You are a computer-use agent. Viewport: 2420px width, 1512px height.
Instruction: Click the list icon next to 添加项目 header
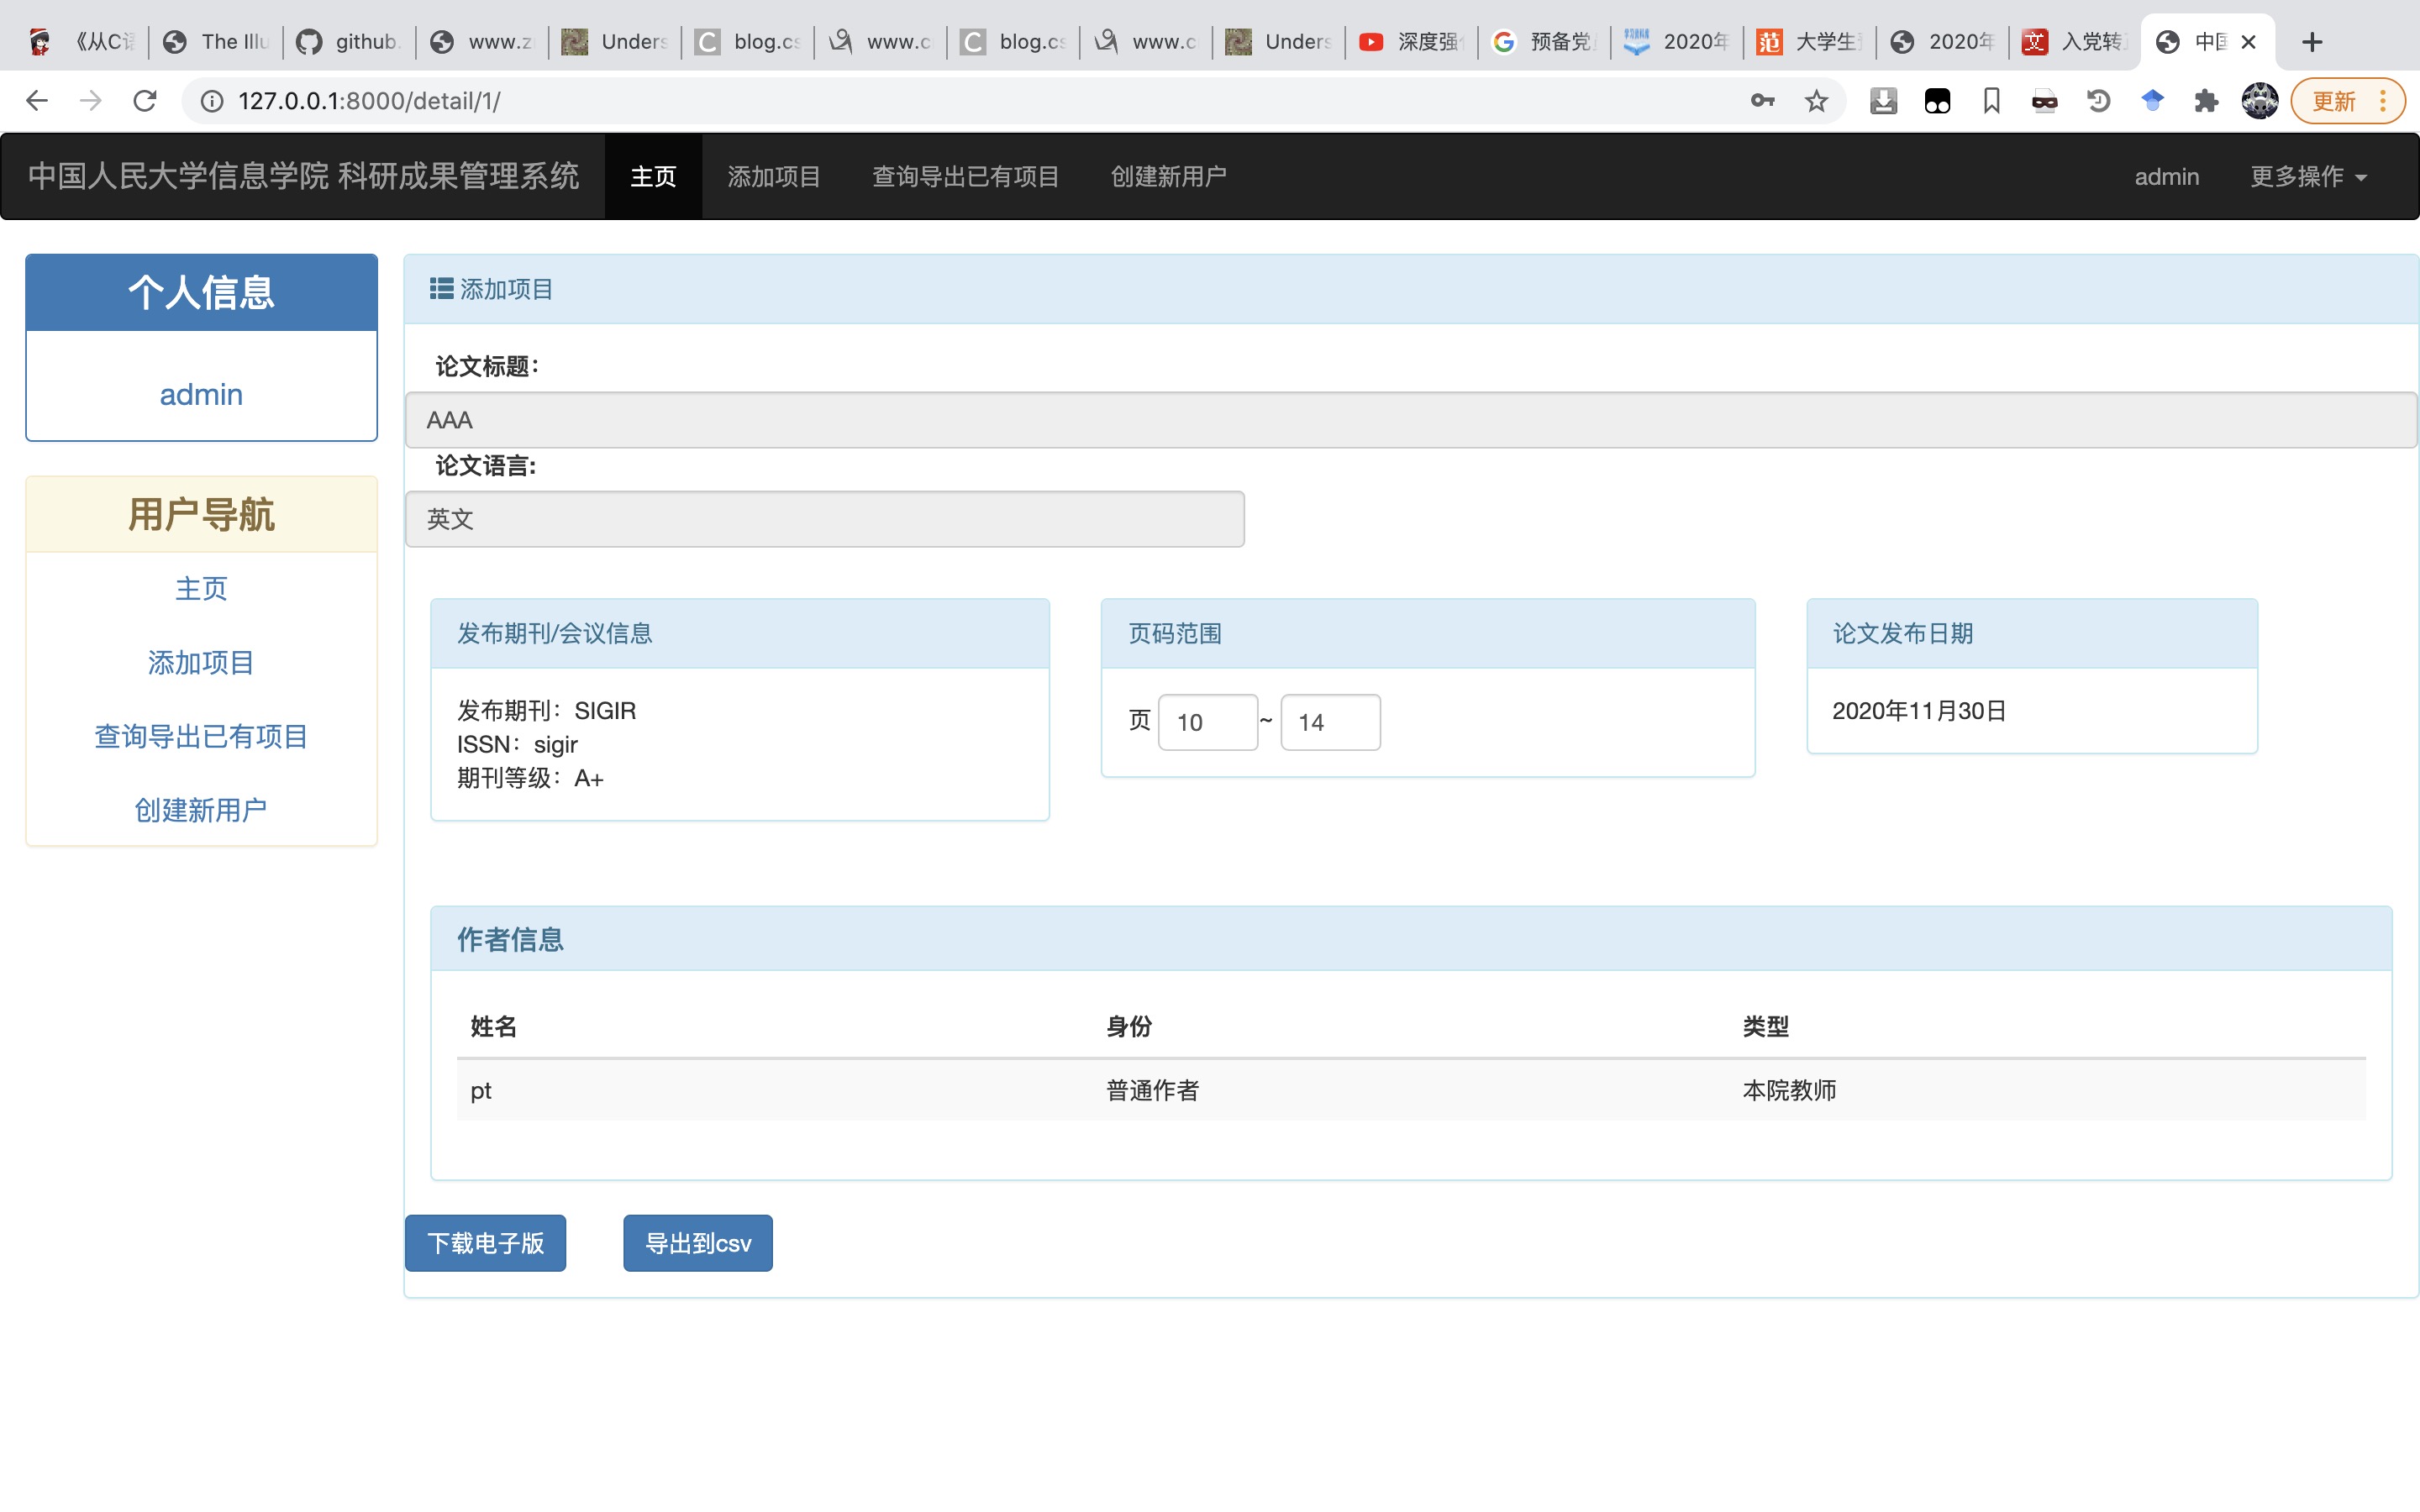tap(441, 289)
